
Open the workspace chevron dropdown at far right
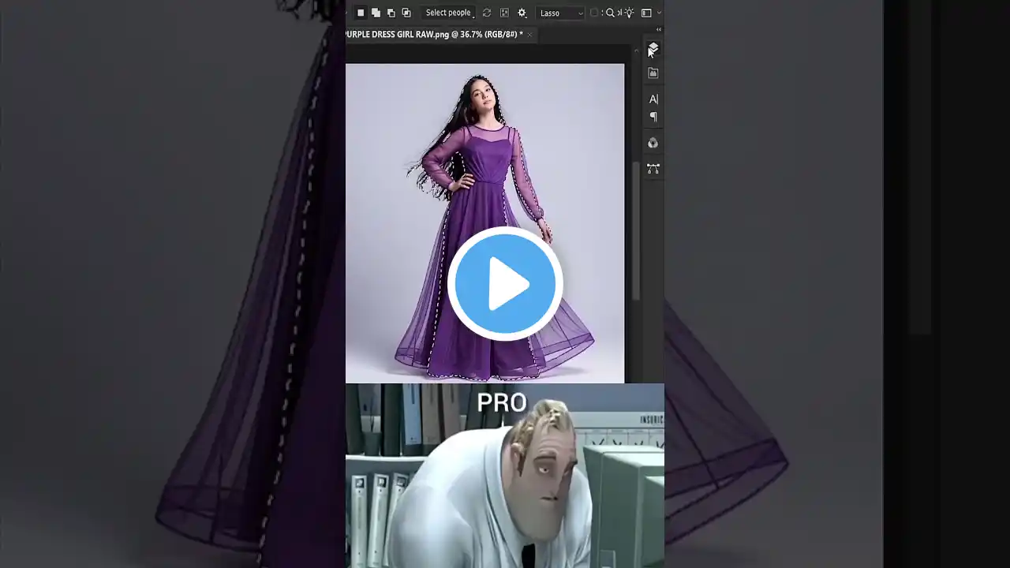pos(660,13)
